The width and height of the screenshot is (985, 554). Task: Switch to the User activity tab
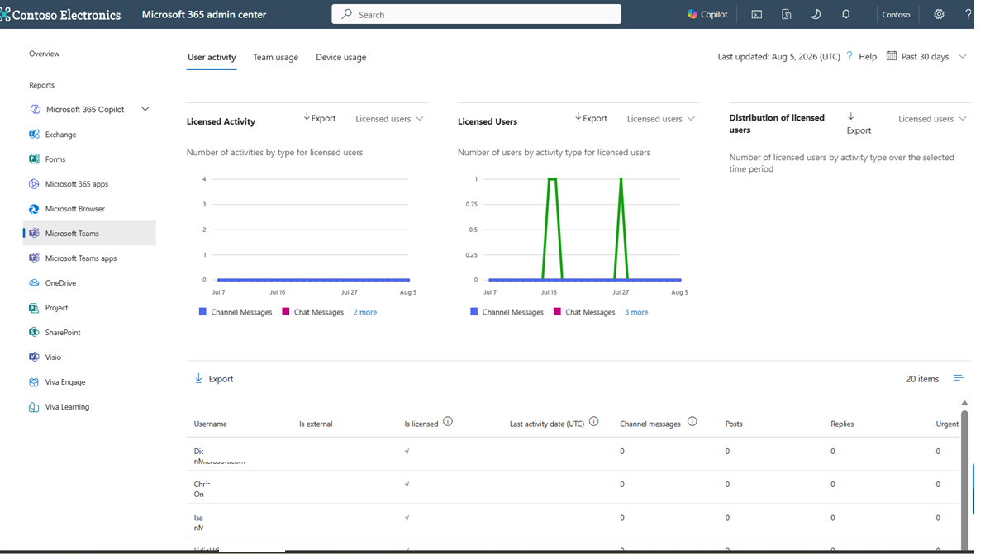tap(212, 57)
